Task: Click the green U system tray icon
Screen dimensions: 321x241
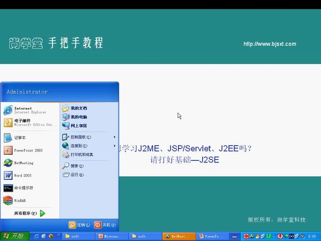Action: 269,236
